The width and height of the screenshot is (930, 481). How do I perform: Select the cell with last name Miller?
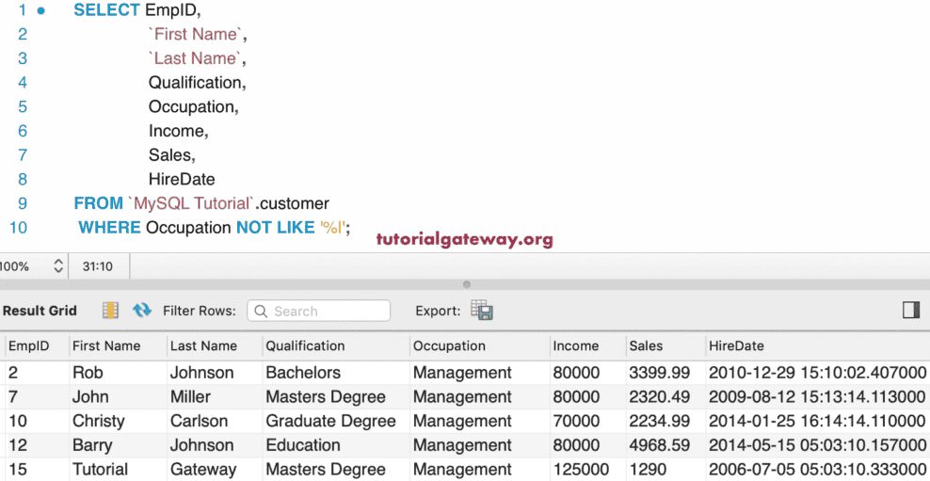pos(190,397)
